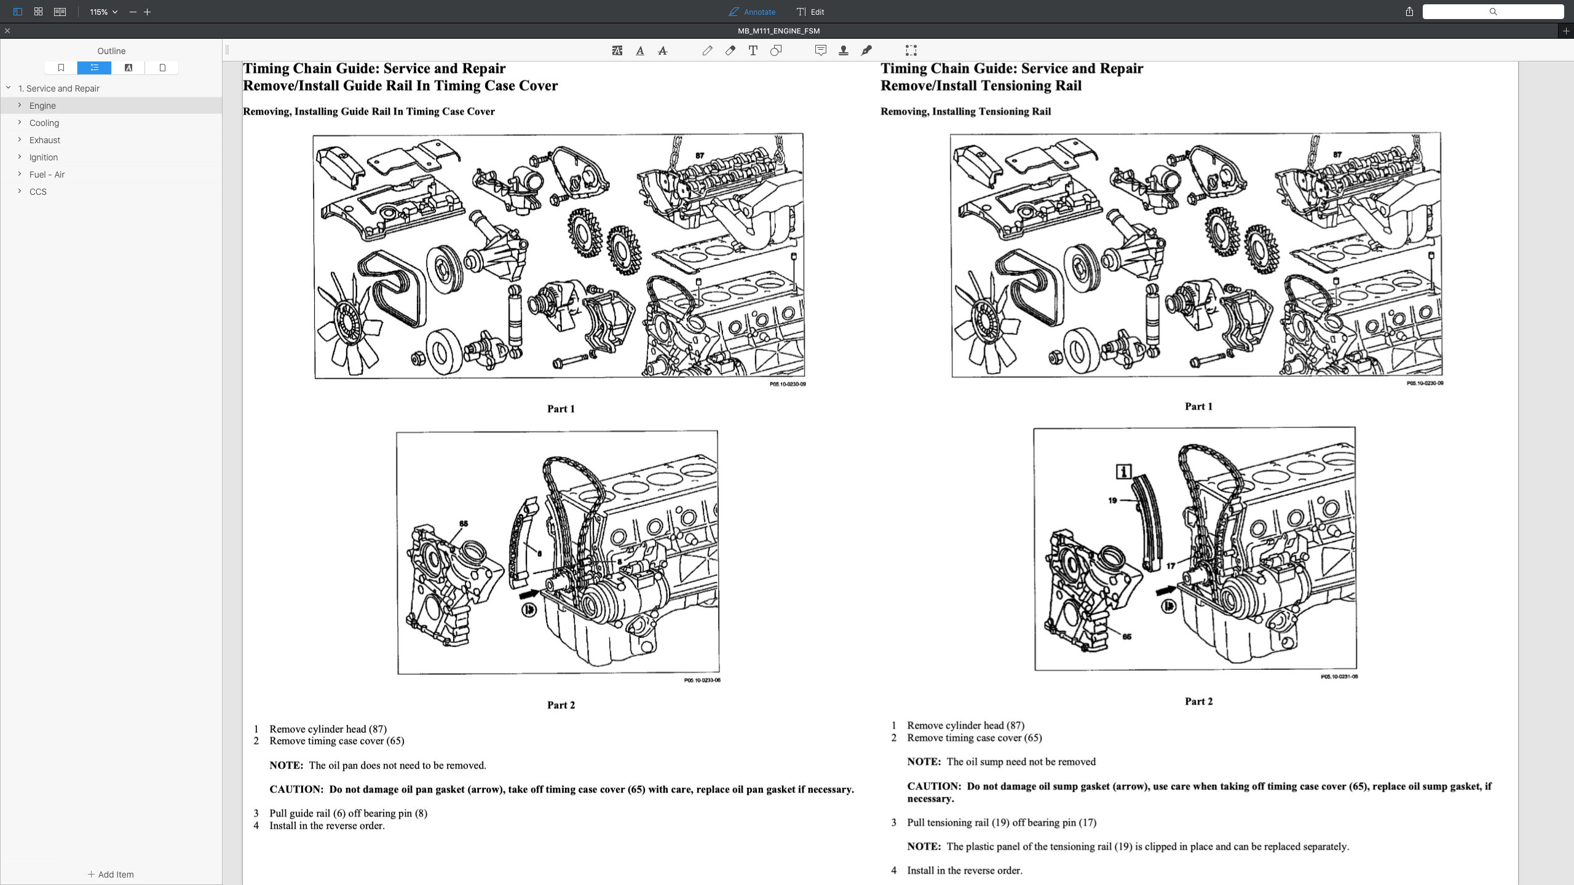The height and width of the screenshot is (885, 1574).
Task: Expand the CCS outline item
Action: 20,191
